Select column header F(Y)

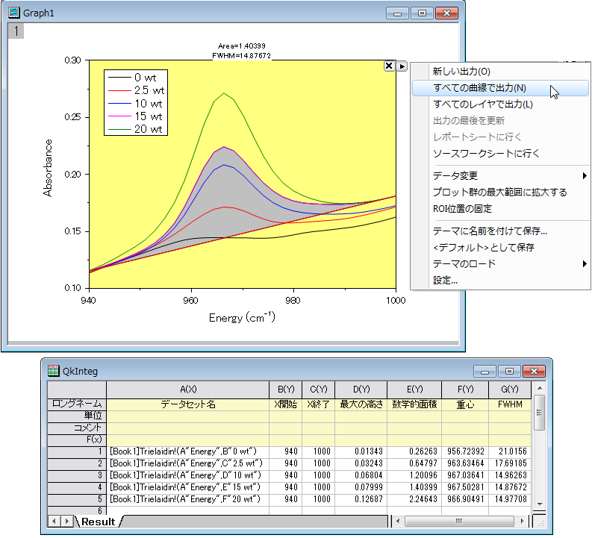[x=465, y=390]
